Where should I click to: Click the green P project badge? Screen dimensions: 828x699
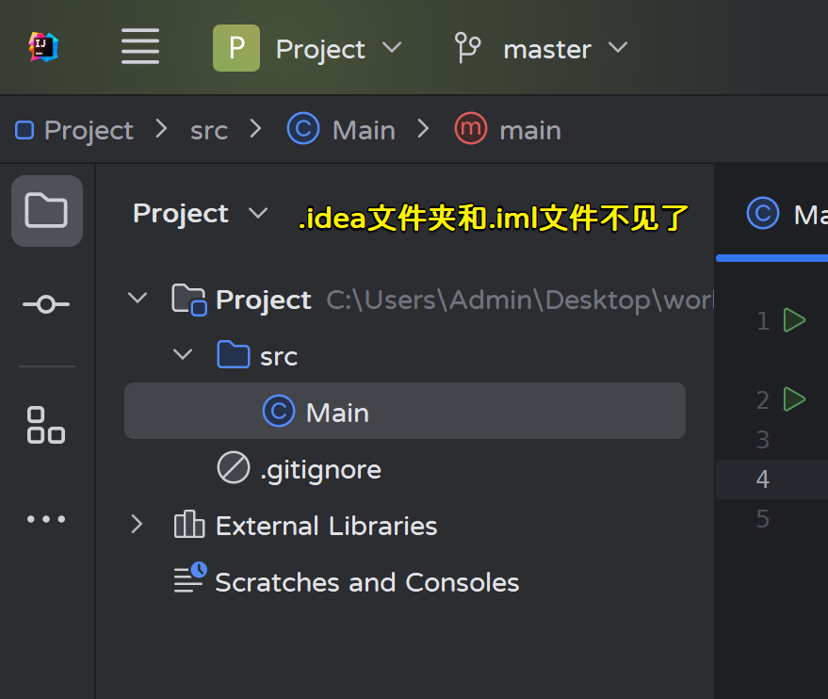click(x=235, y=48)
